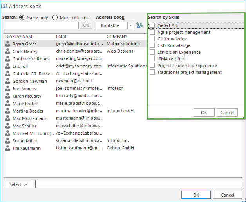Click Marie Probst's contact icon
This screenshot has height=202, width=246.
(x=7, y=104)
